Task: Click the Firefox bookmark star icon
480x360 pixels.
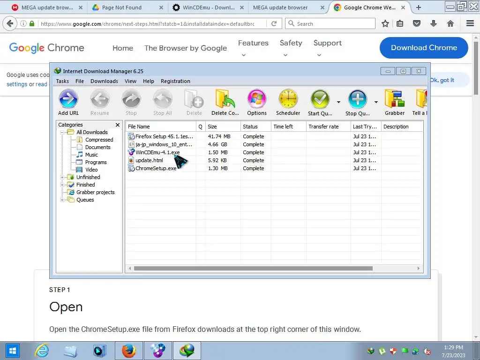Action: 385,23
